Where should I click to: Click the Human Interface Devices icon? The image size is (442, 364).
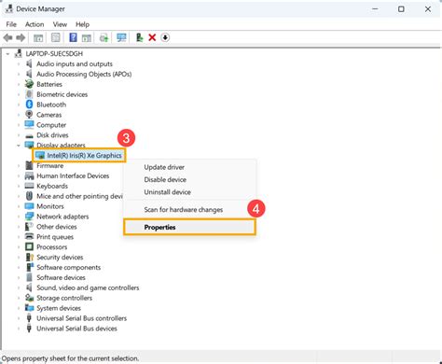point(29,175)
